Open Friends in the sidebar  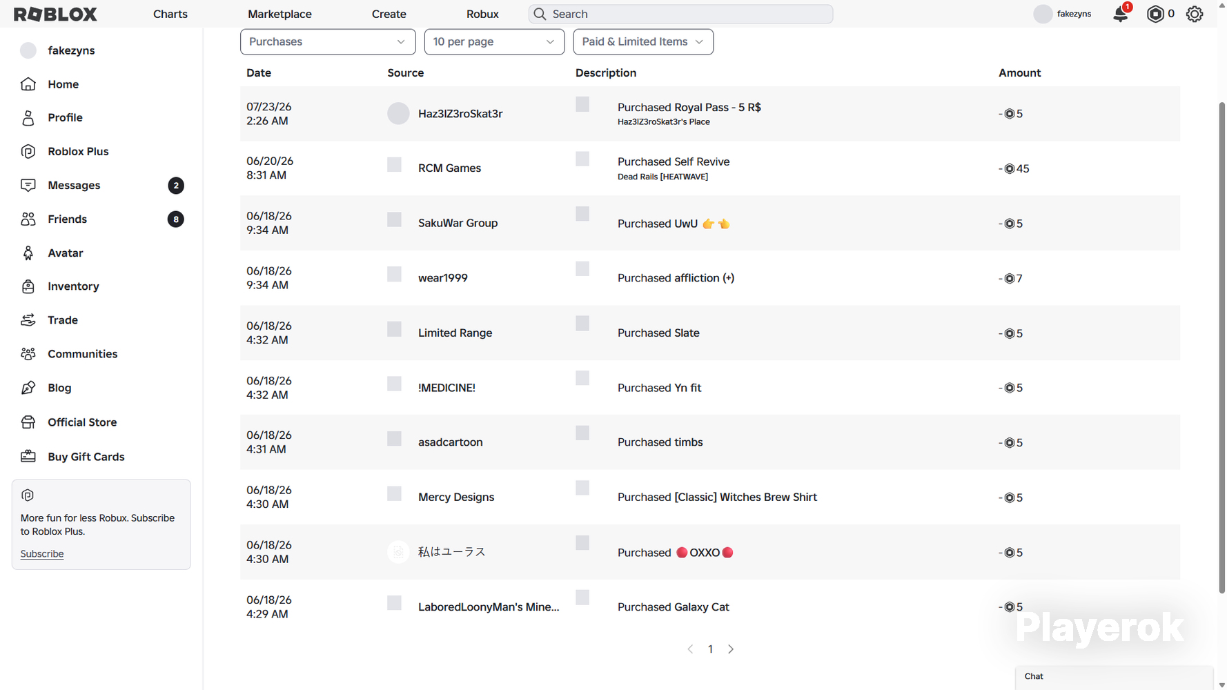tap(68, 219)
